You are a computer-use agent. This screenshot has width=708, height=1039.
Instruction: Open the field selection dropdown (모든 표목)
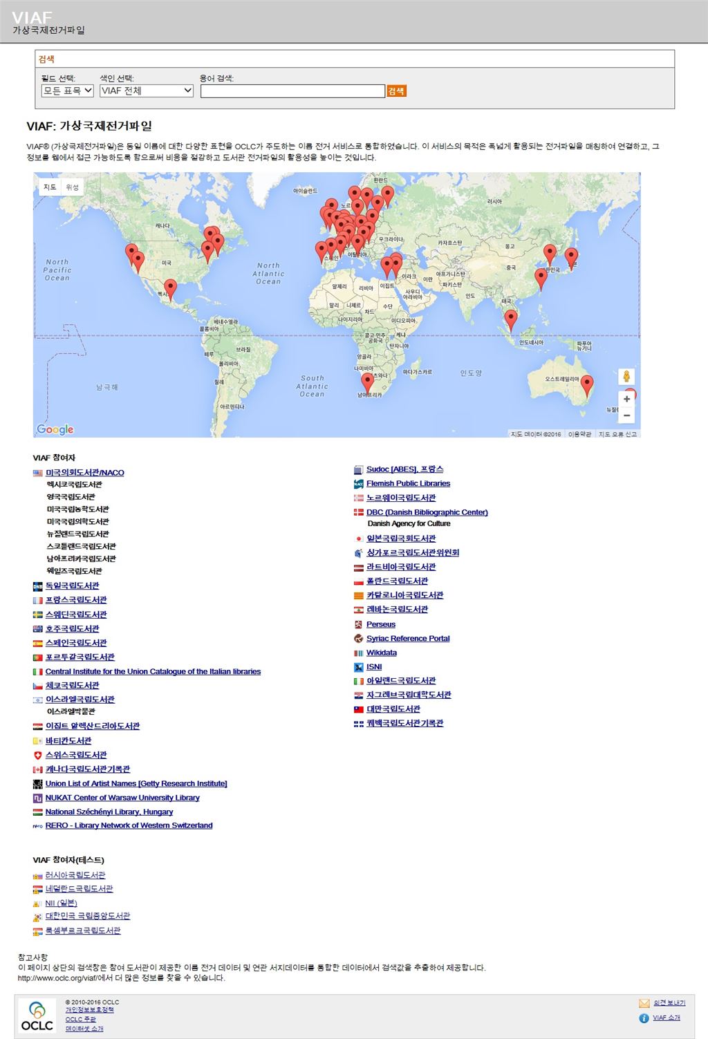coord(67,91)
